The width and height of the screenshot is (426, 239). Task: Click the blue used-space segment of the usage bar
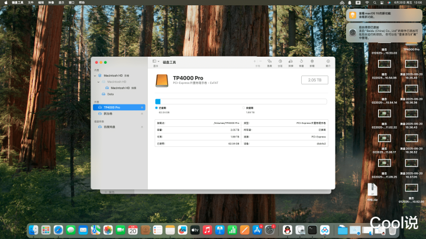(157, 102)
